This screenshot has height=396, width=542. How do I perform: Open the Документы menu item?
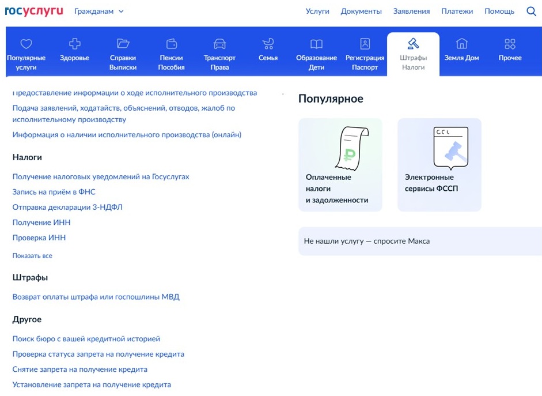pos(361,12)
